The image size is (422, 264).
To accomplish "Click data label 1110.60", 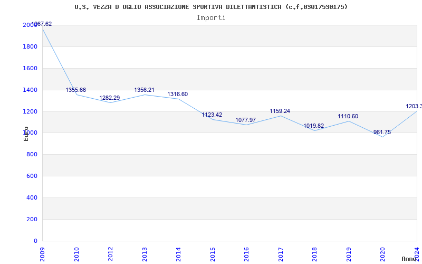I will [x=348, y=116].
